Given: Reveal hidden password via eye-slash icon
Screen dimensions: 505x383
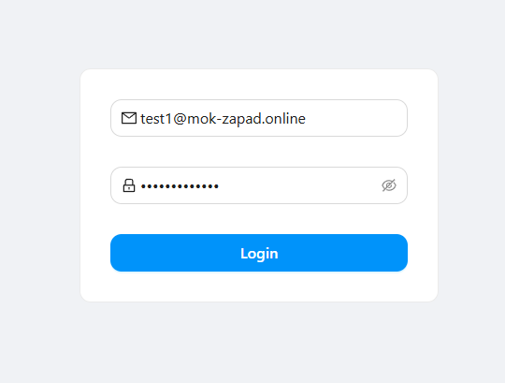Looking at the screenshot, I should click(x=389, y=185).
